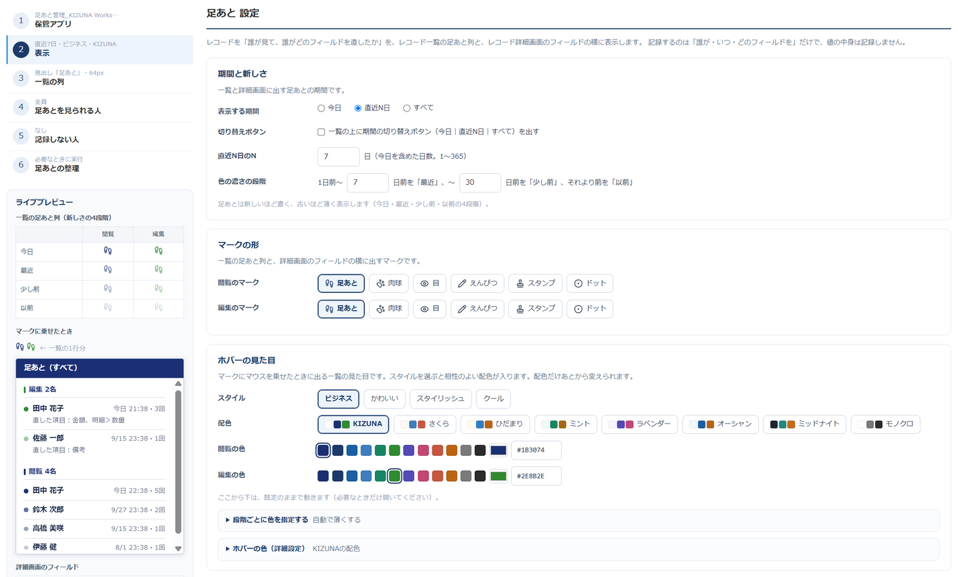Open step 4 足あとを見られる人
This screenshot has height=577, width=958.
pyautogui.click(x=100, y=107)
